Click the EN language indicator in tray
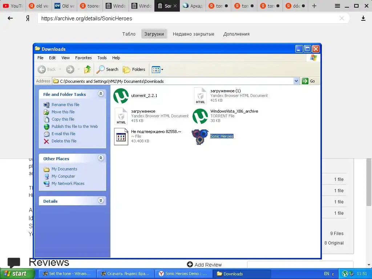 click(x=327, y=274)
